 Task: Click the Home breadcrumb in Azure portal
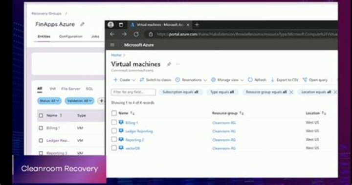[x=116, y=55]
